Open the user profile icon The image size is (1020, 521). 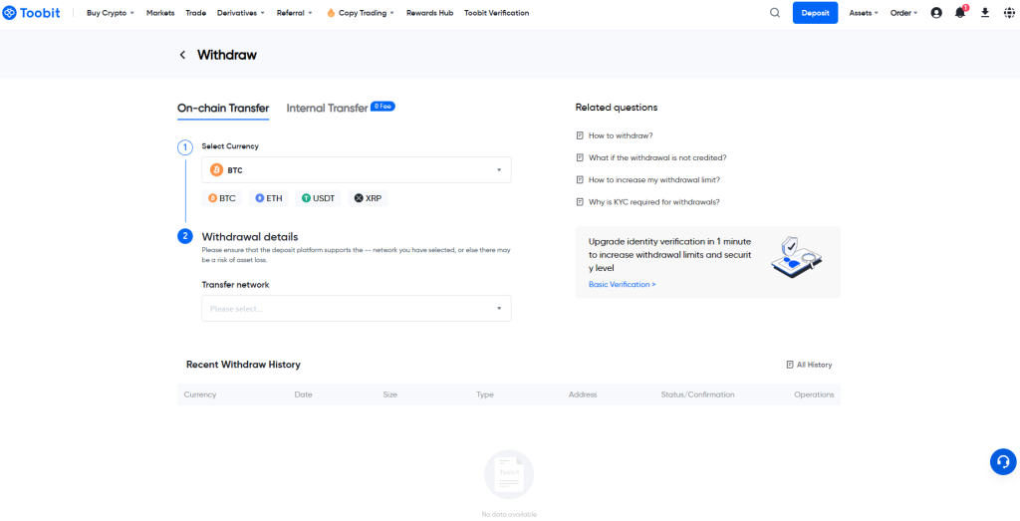click(936, 13)
